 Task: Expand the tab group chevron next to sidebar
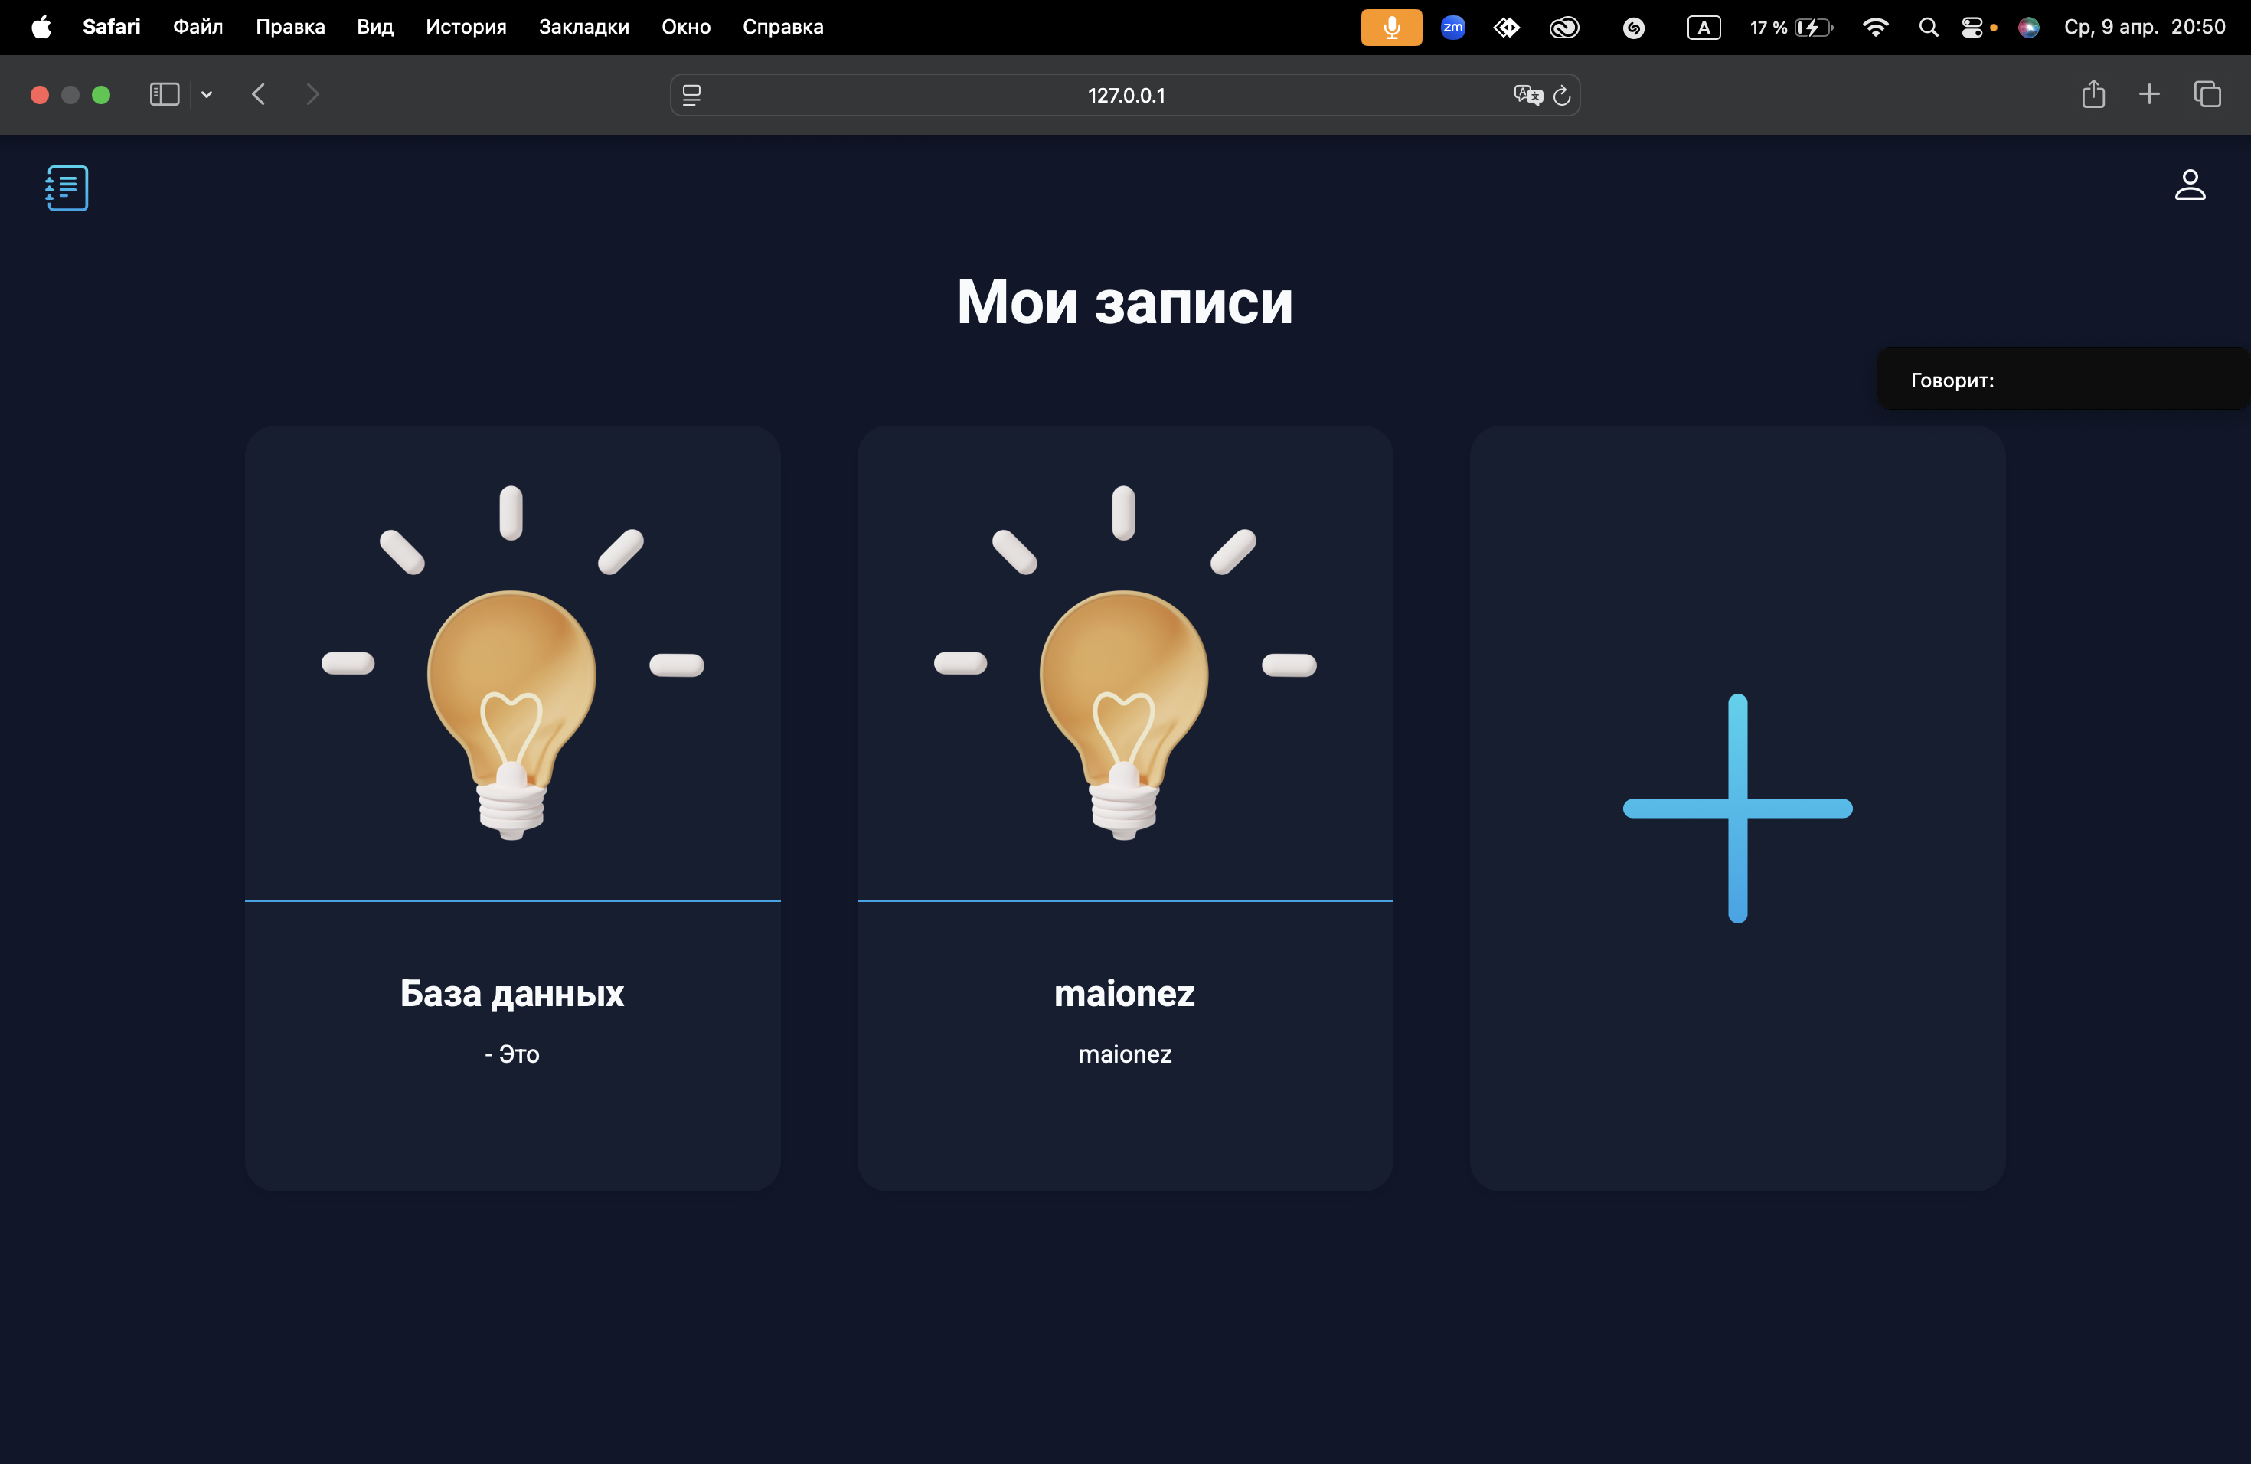(207, 95)
